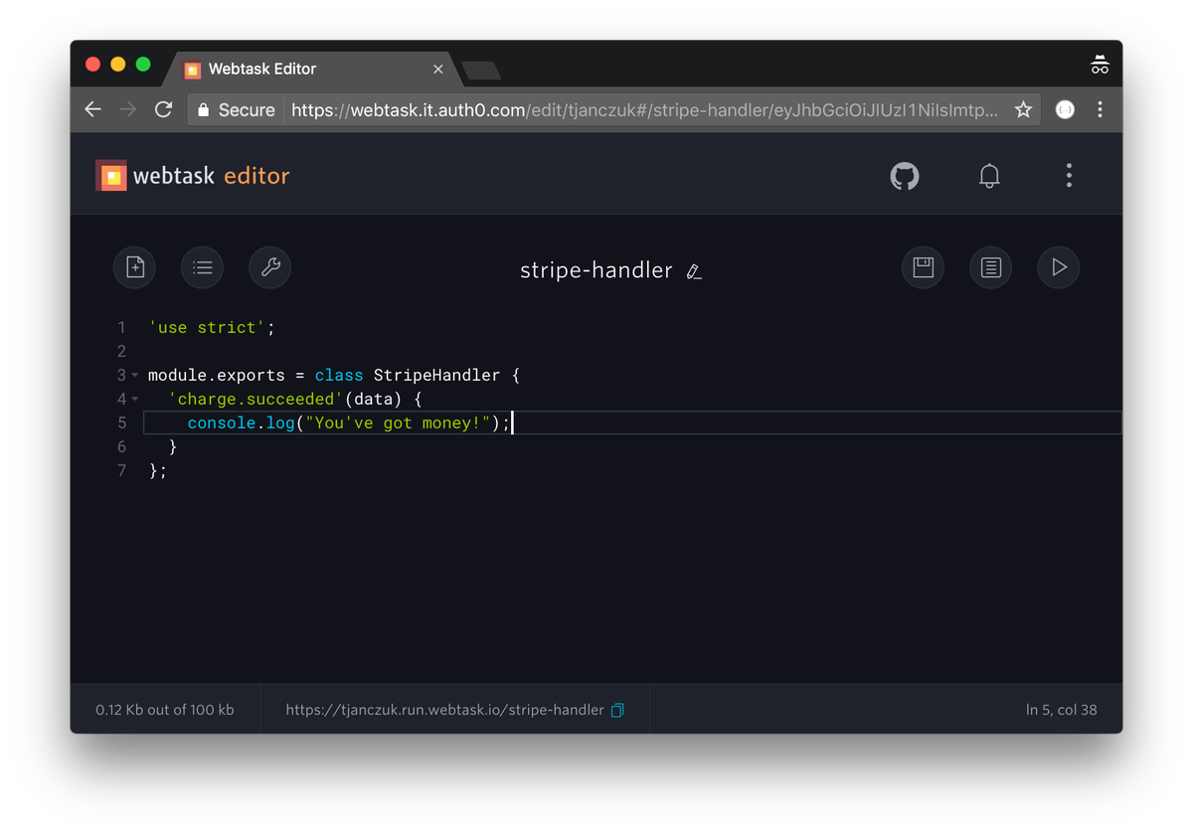Reload the browser page
1193x834 pixels.
coord(164,109)
